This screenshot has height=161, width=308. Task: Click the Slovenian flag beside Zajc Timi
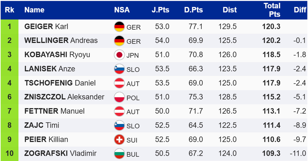click(119, 125)
